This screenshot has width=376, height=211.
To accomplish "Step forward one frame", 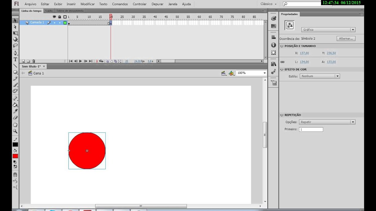I will tap(85, 61).
